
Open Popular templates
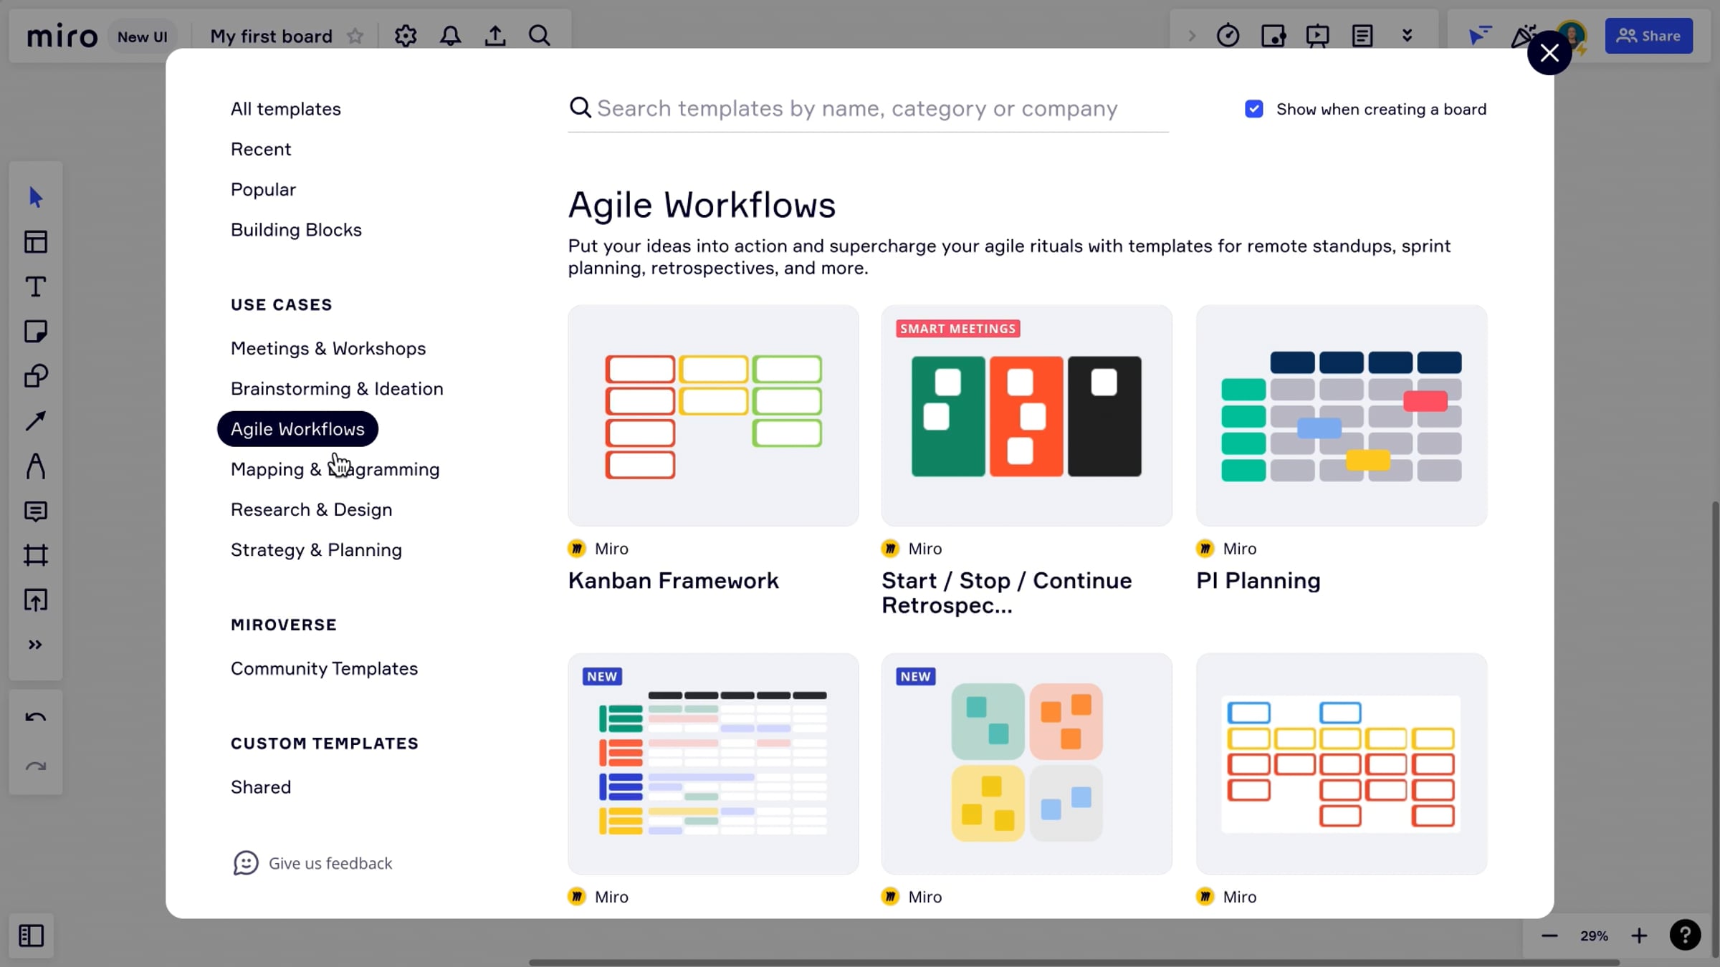tap(263, 189)
